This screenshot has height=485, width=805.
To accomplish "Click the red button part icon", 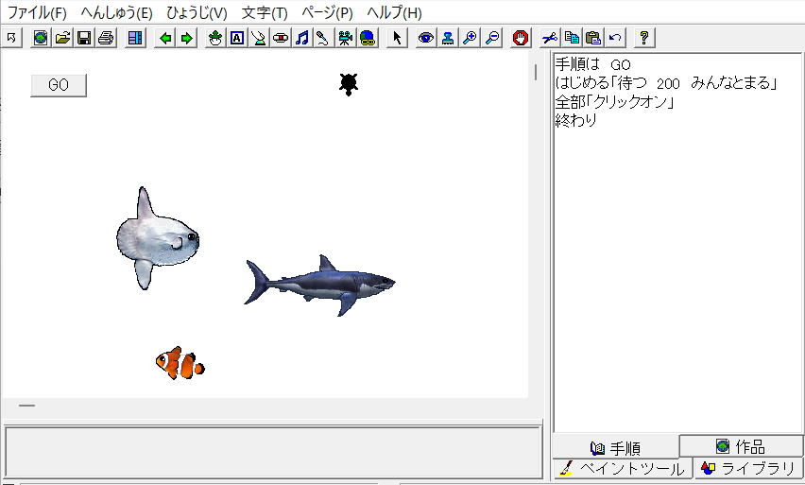I will point(281,38).
